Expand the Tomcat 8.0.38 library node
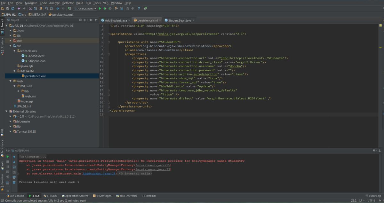Image resolution: width=384 pixels, height=203 pixels. tap(11, 131)
